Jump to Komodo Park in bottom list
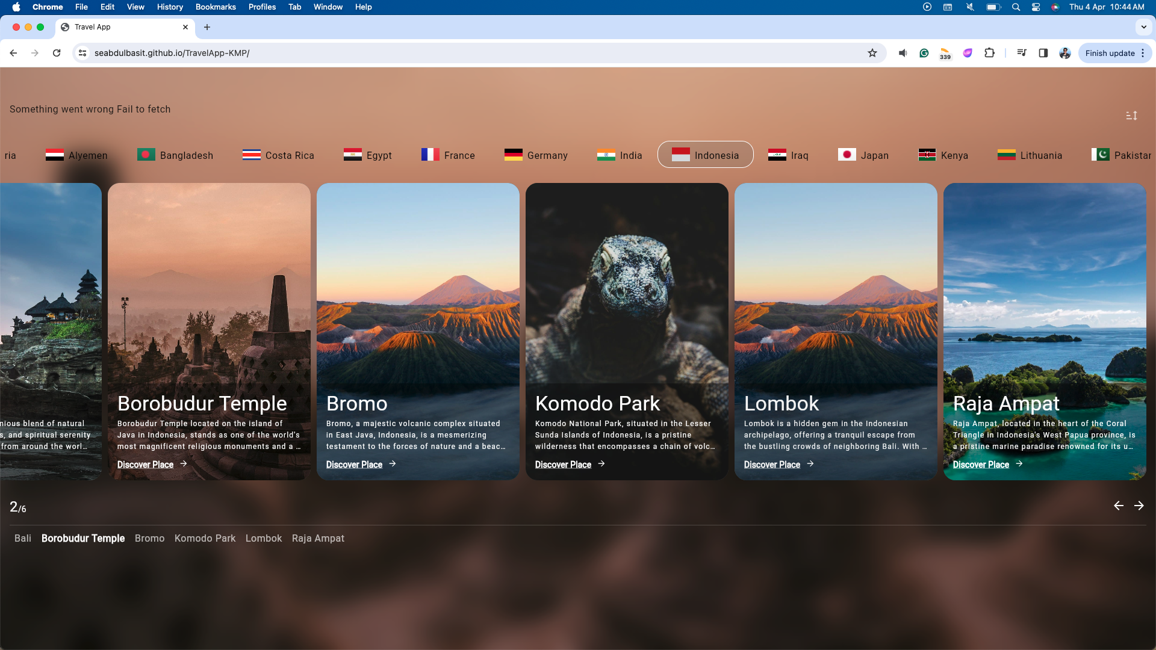1156x650 pixels. [205, 538]
